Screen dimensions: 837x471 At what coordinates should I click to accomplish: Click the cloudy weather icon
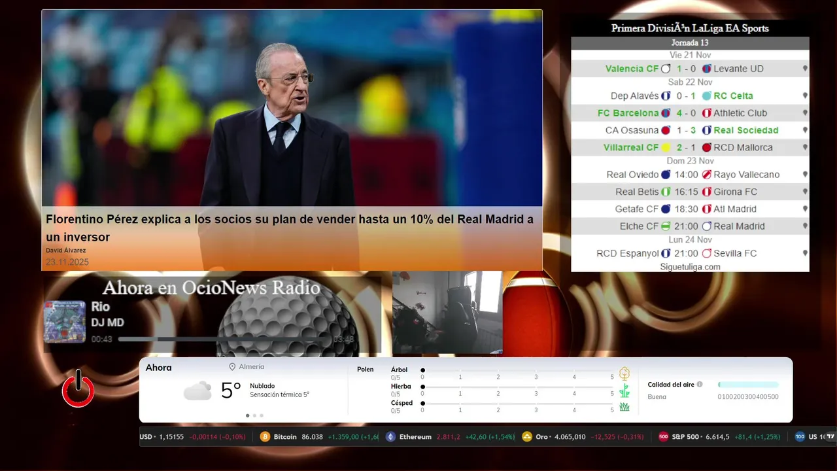[197, 391]
